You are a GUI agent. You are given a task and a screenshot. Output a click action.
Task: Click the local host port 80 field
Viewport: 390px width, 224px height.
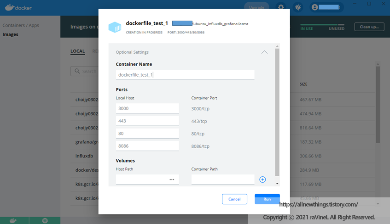click(x=147, y=134)
